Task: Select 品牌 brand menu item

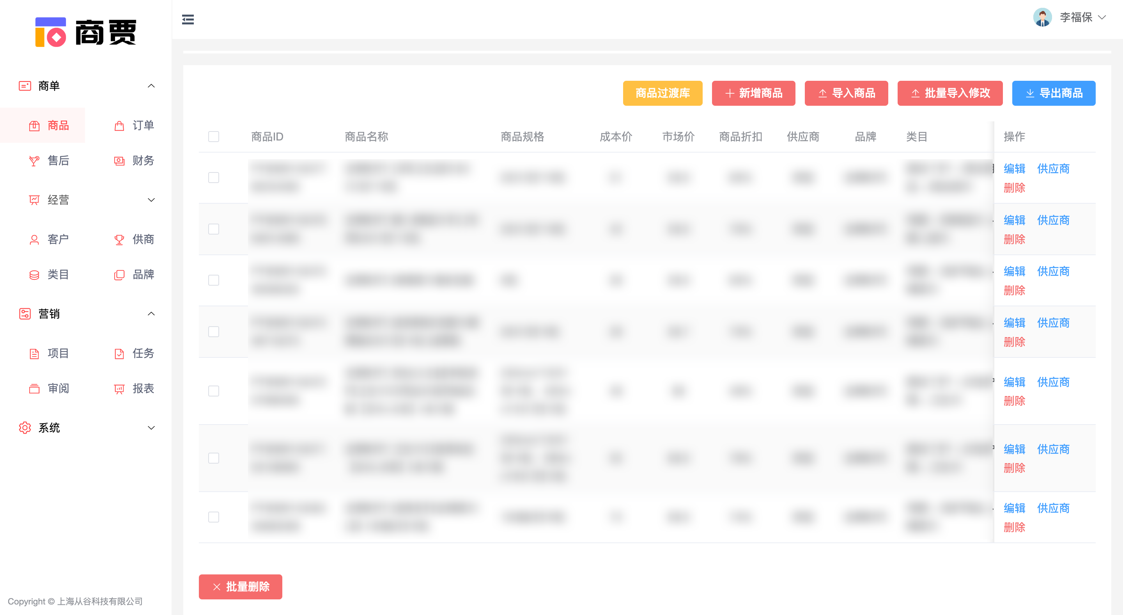Action: pyautogui.click(x=143, y=274)
